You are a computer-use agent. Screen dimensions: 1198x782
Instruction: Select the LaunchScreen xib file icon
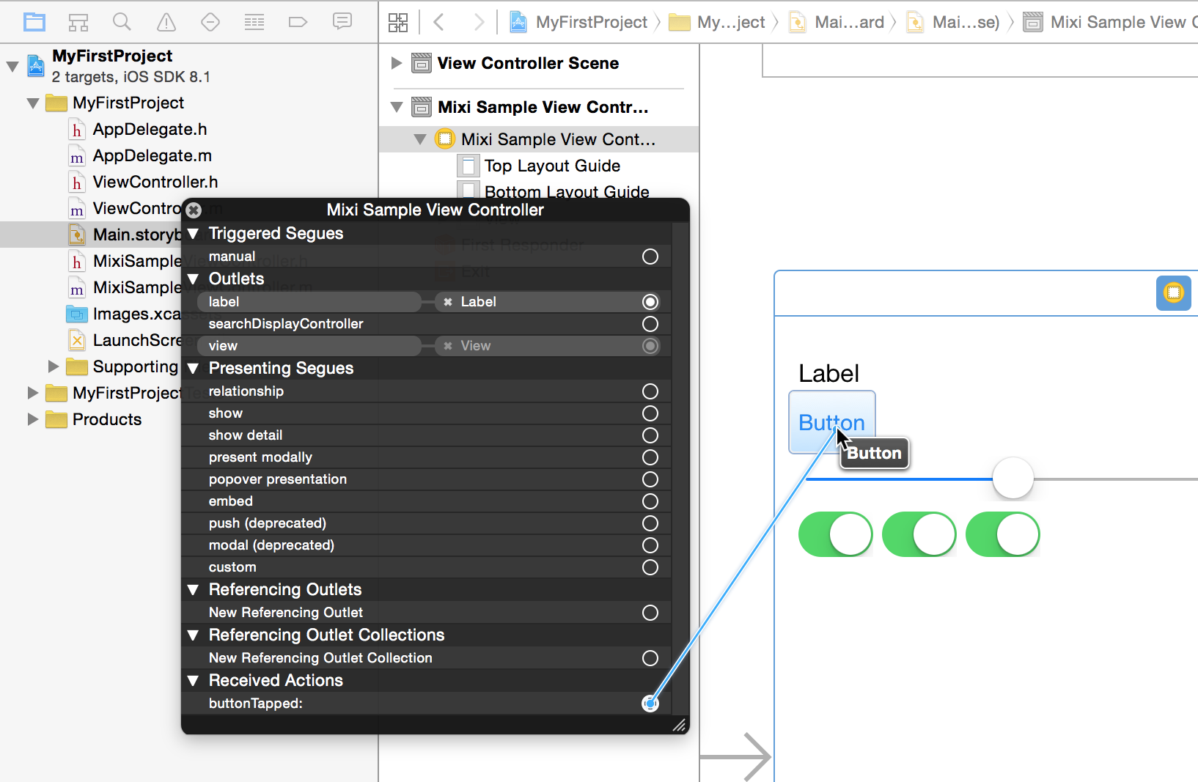coord(77,340)
